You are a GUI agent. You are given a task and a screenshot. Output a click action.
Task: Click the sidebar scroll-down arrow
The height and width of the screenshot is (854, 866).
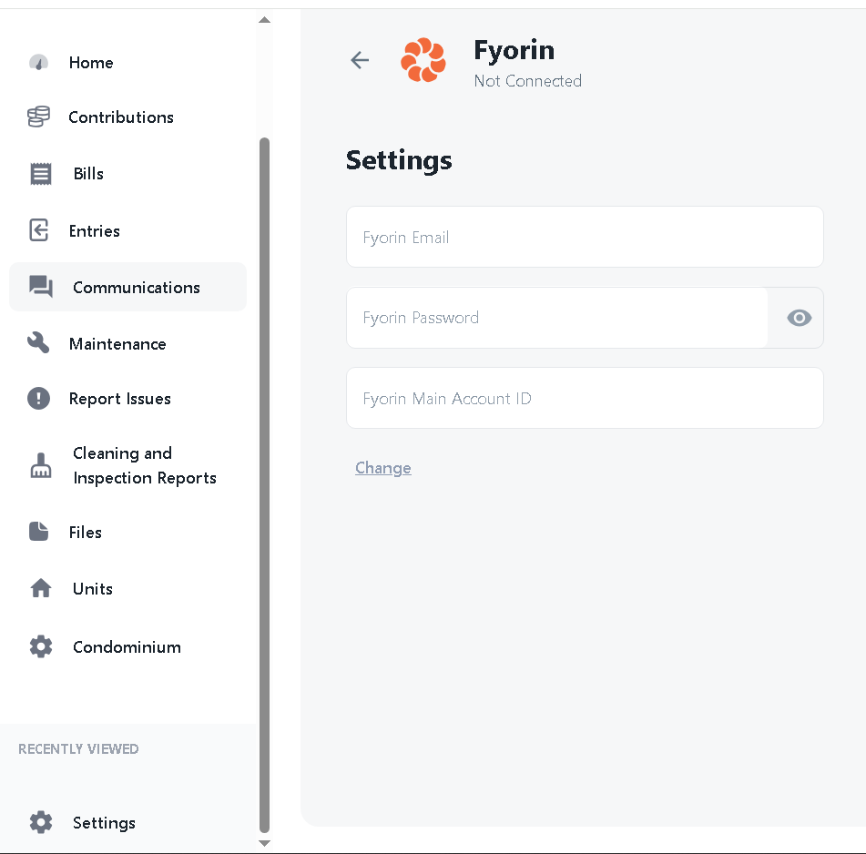click(264, 843)
